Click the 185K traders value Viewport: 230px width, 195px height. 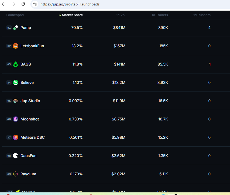coord(164,46)
